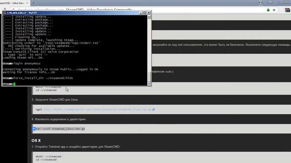Bookmark the page with the star icon
The height and width of the screenshot is (163, 291).
click(274, 10)
